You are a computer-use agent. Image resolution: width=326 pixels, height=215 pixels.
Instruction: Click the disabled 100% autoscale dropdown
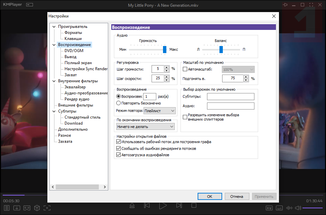(x=238, y=70)
